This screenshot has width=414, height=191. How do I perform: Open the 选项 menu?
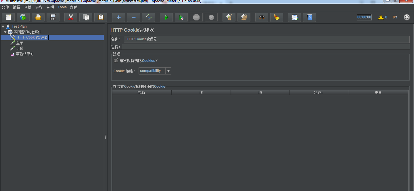click(50, 7)
